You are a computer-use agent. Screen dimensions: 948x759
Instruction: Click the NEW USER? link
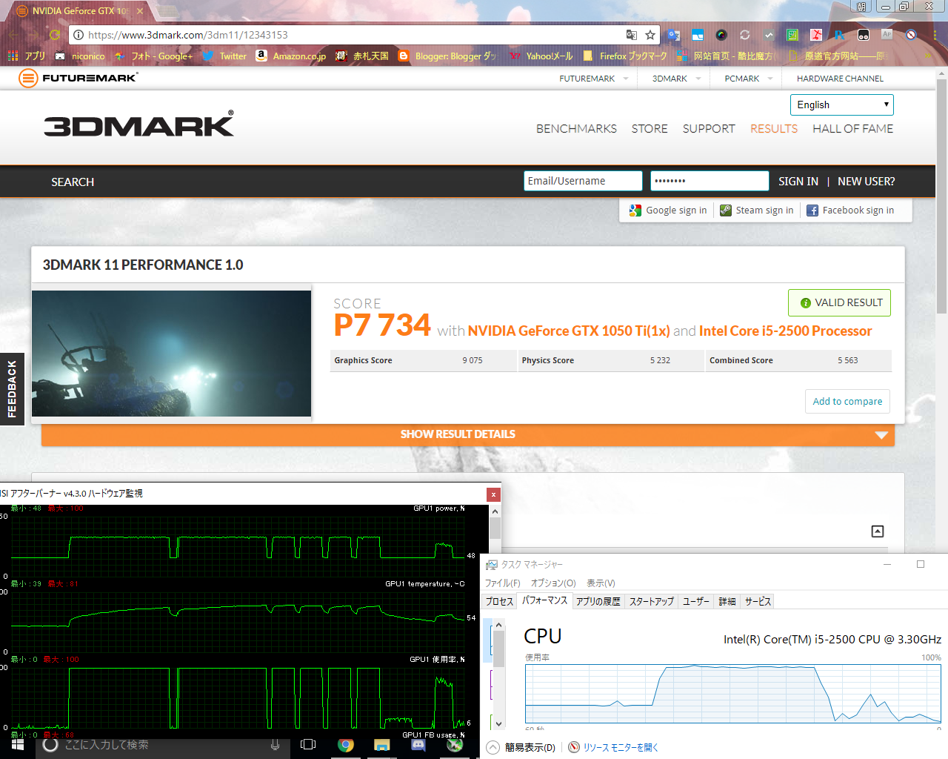pos(867,182)
